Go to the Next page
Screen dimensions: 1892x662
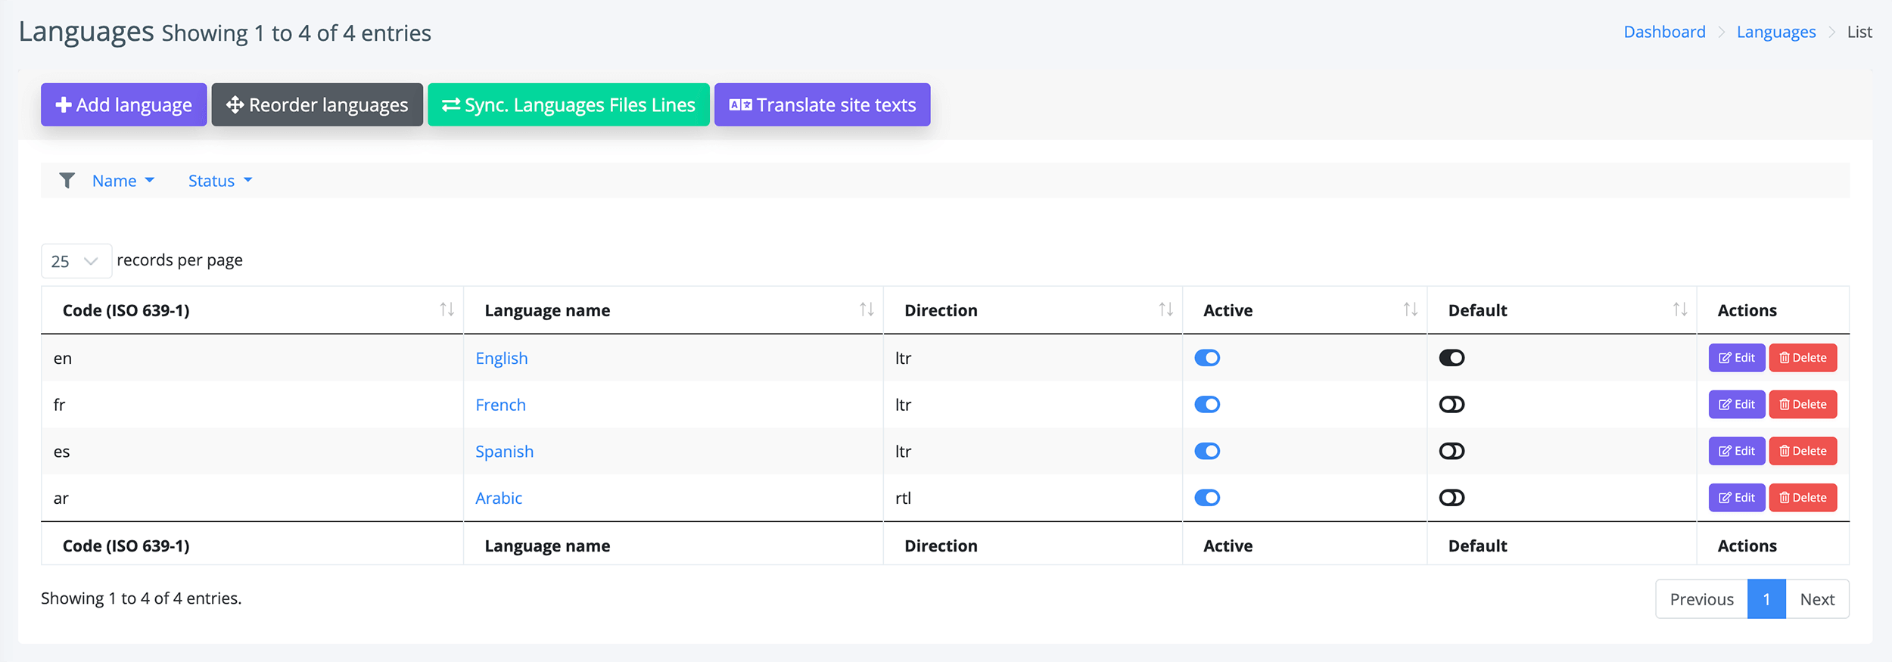tap(1816, 599)
